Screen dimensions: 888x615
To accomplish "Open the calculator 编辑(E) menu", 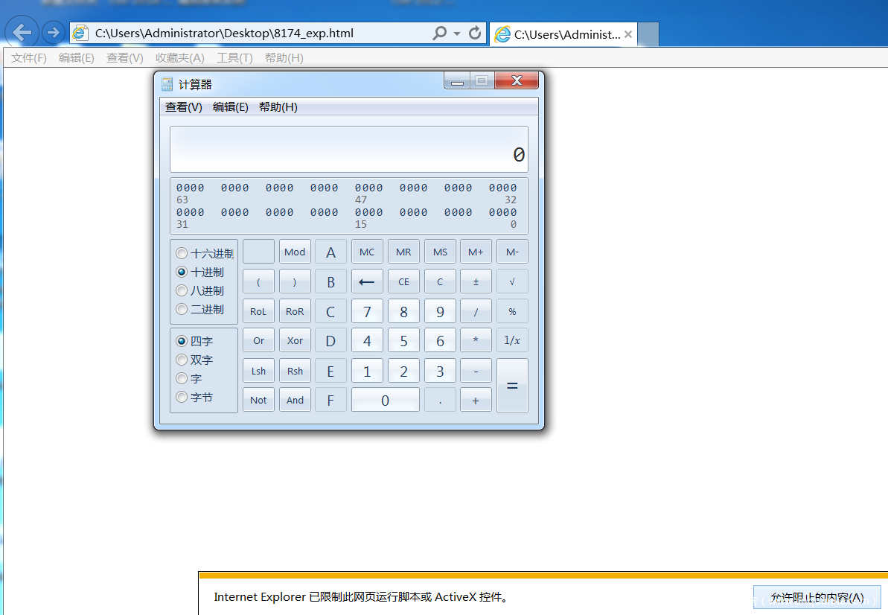I will (x=230, y=107).
